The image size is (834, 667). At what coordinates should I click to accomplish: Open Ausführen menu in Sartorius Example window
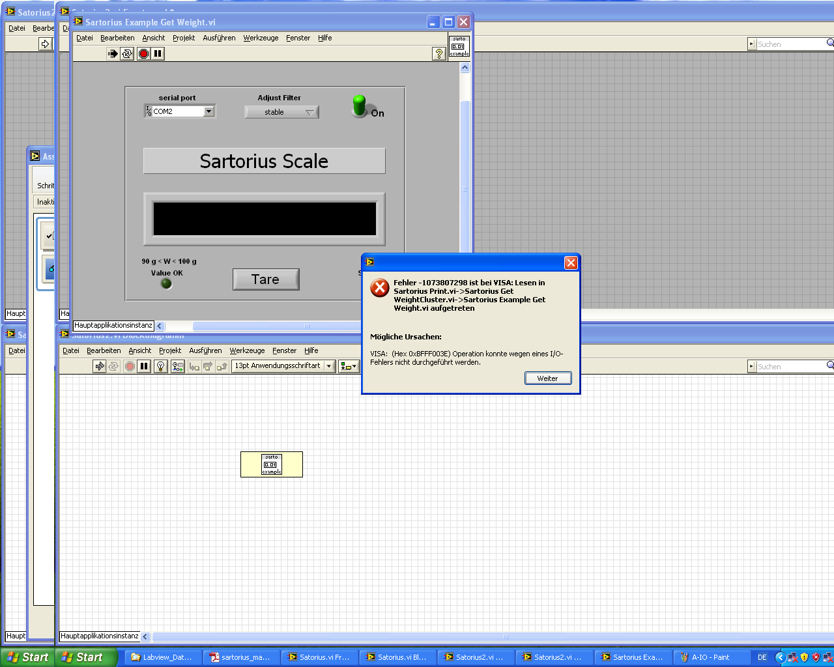219,38
